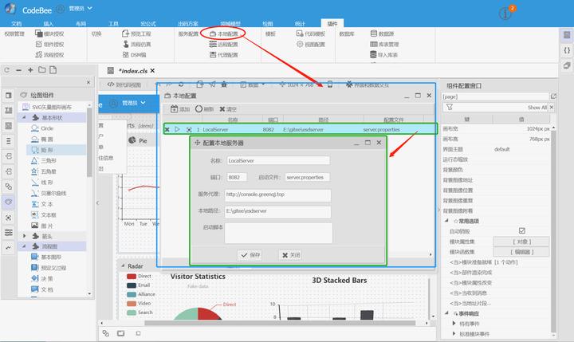Toggle the 自动刷取 checkbox
Viewport: 574px width, 342px height.
pyautogui.click(x=522, y=231)
